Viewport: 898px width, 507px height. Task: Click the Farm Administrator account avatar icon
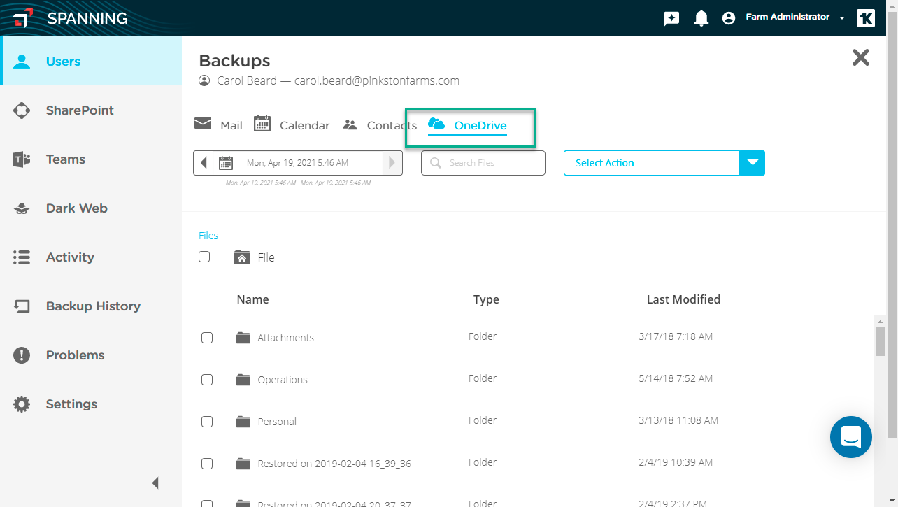coord(729,18)
